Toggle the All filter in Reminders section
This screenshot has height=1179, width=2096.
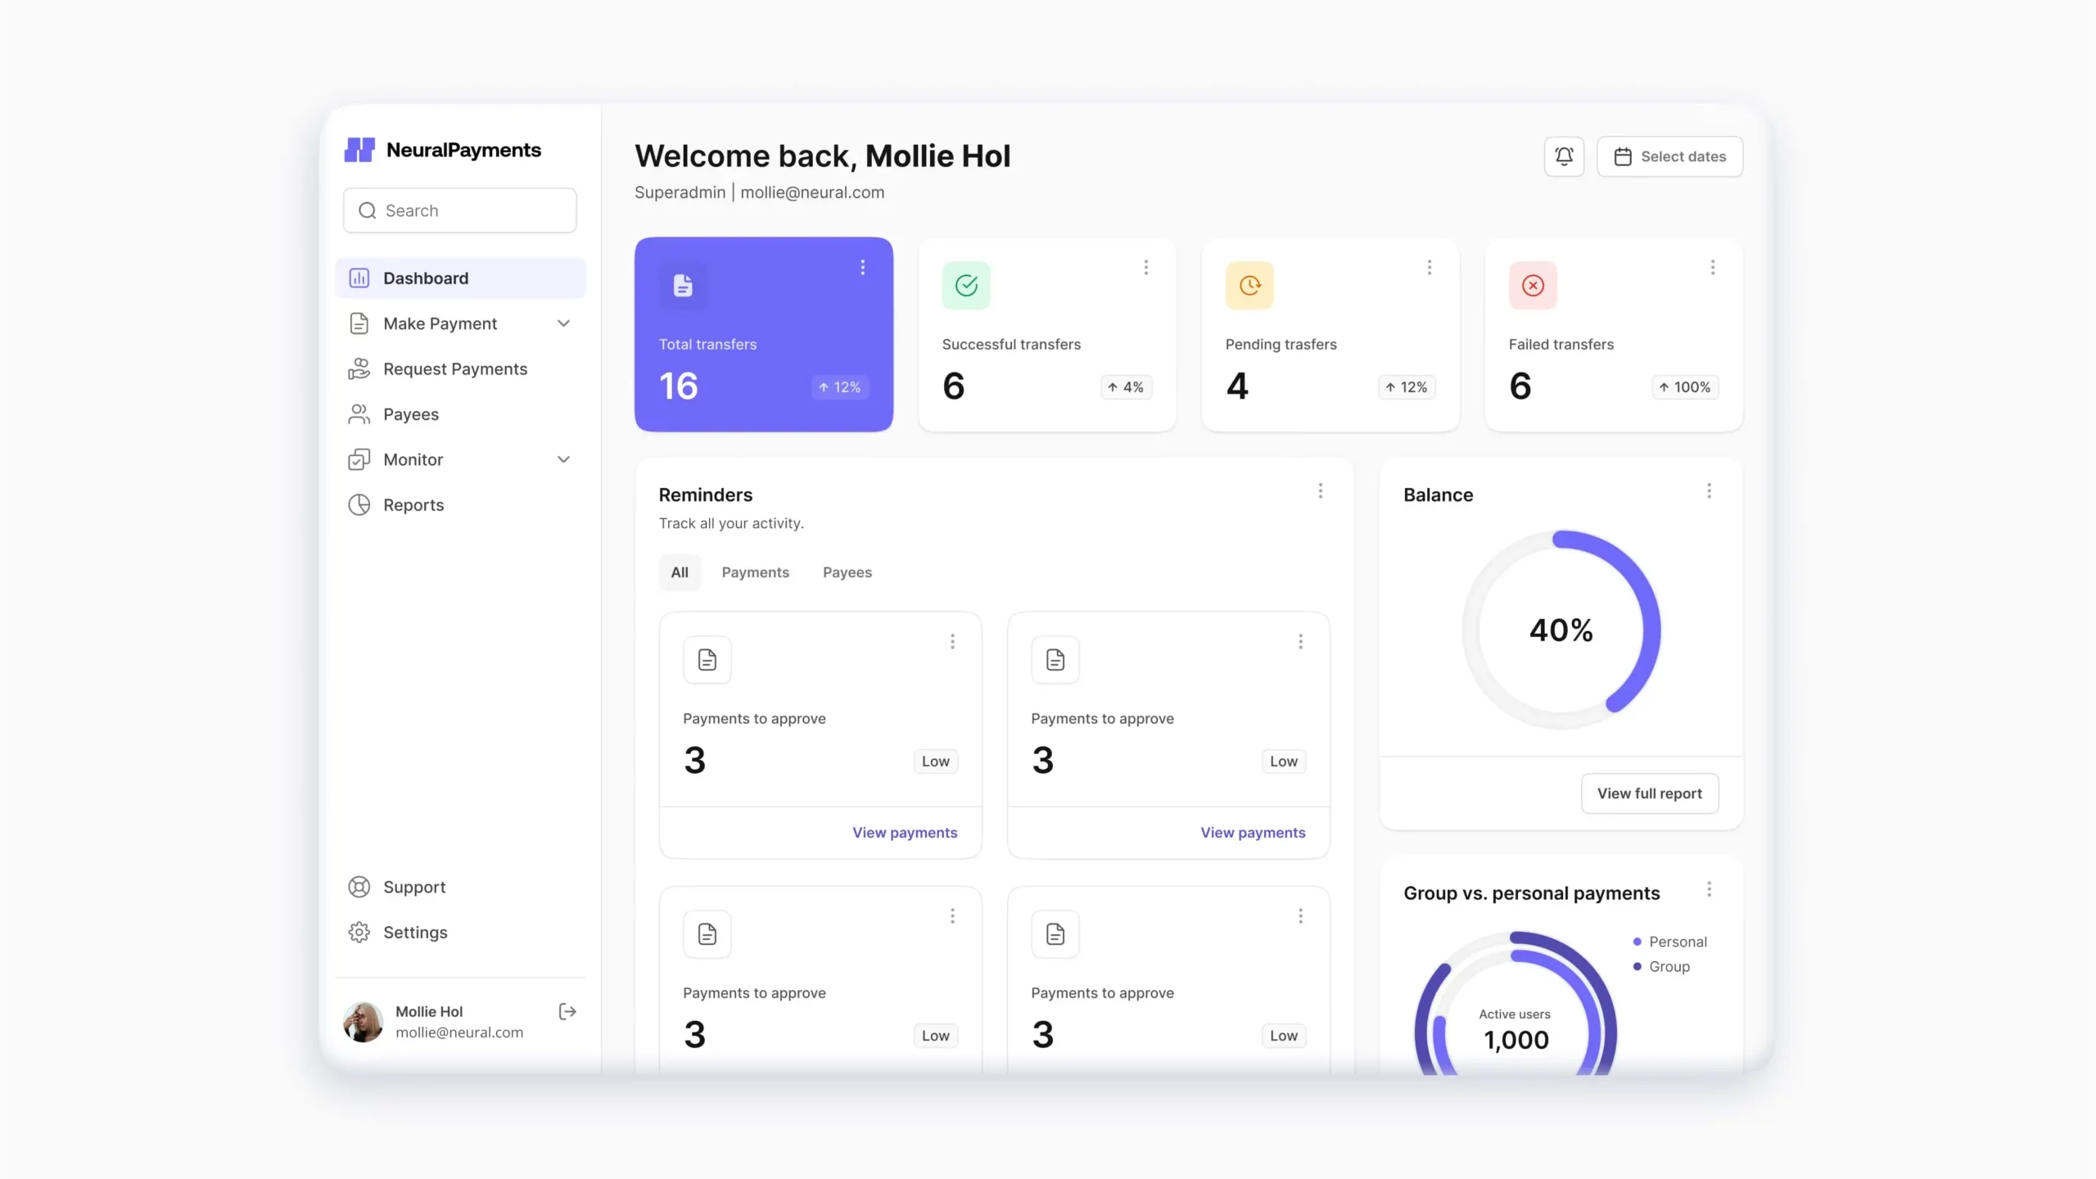pos(678,571)
